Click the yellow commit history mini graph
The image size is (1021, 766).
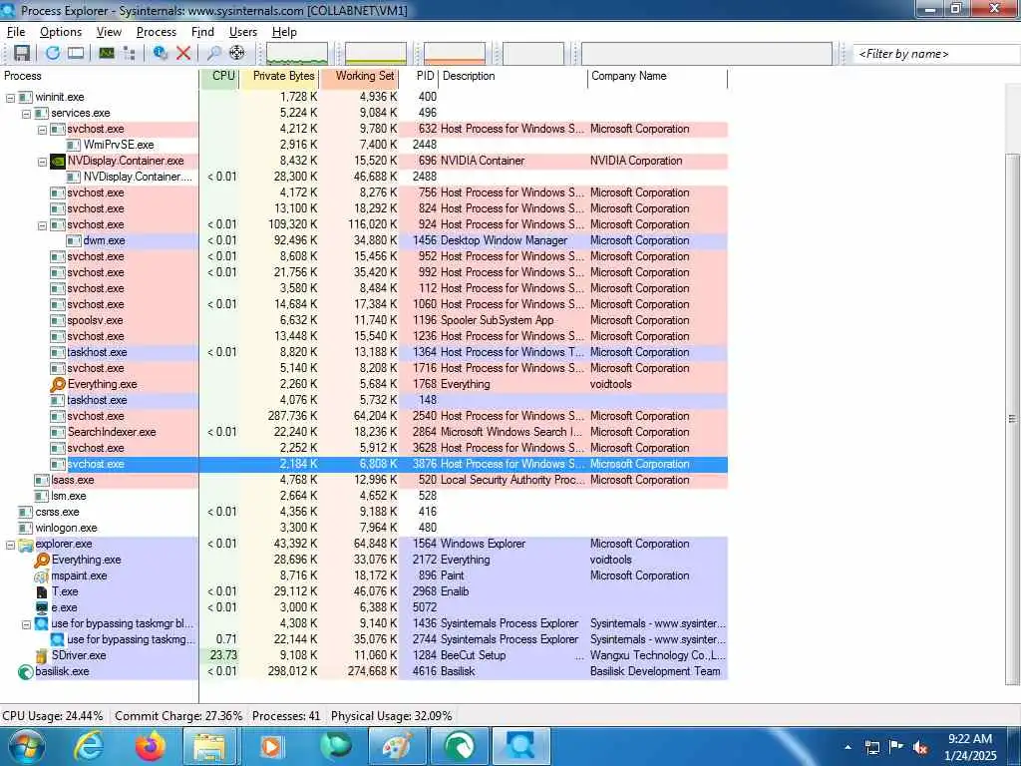[376, 54]
